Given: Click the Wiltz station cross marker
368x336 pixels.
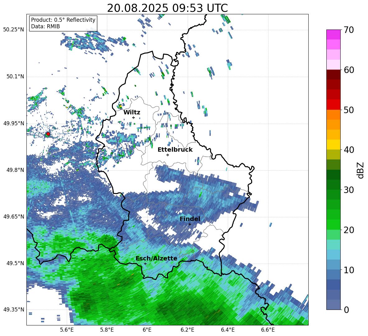Looking at the screenshot, I should (x=134, y=117).
